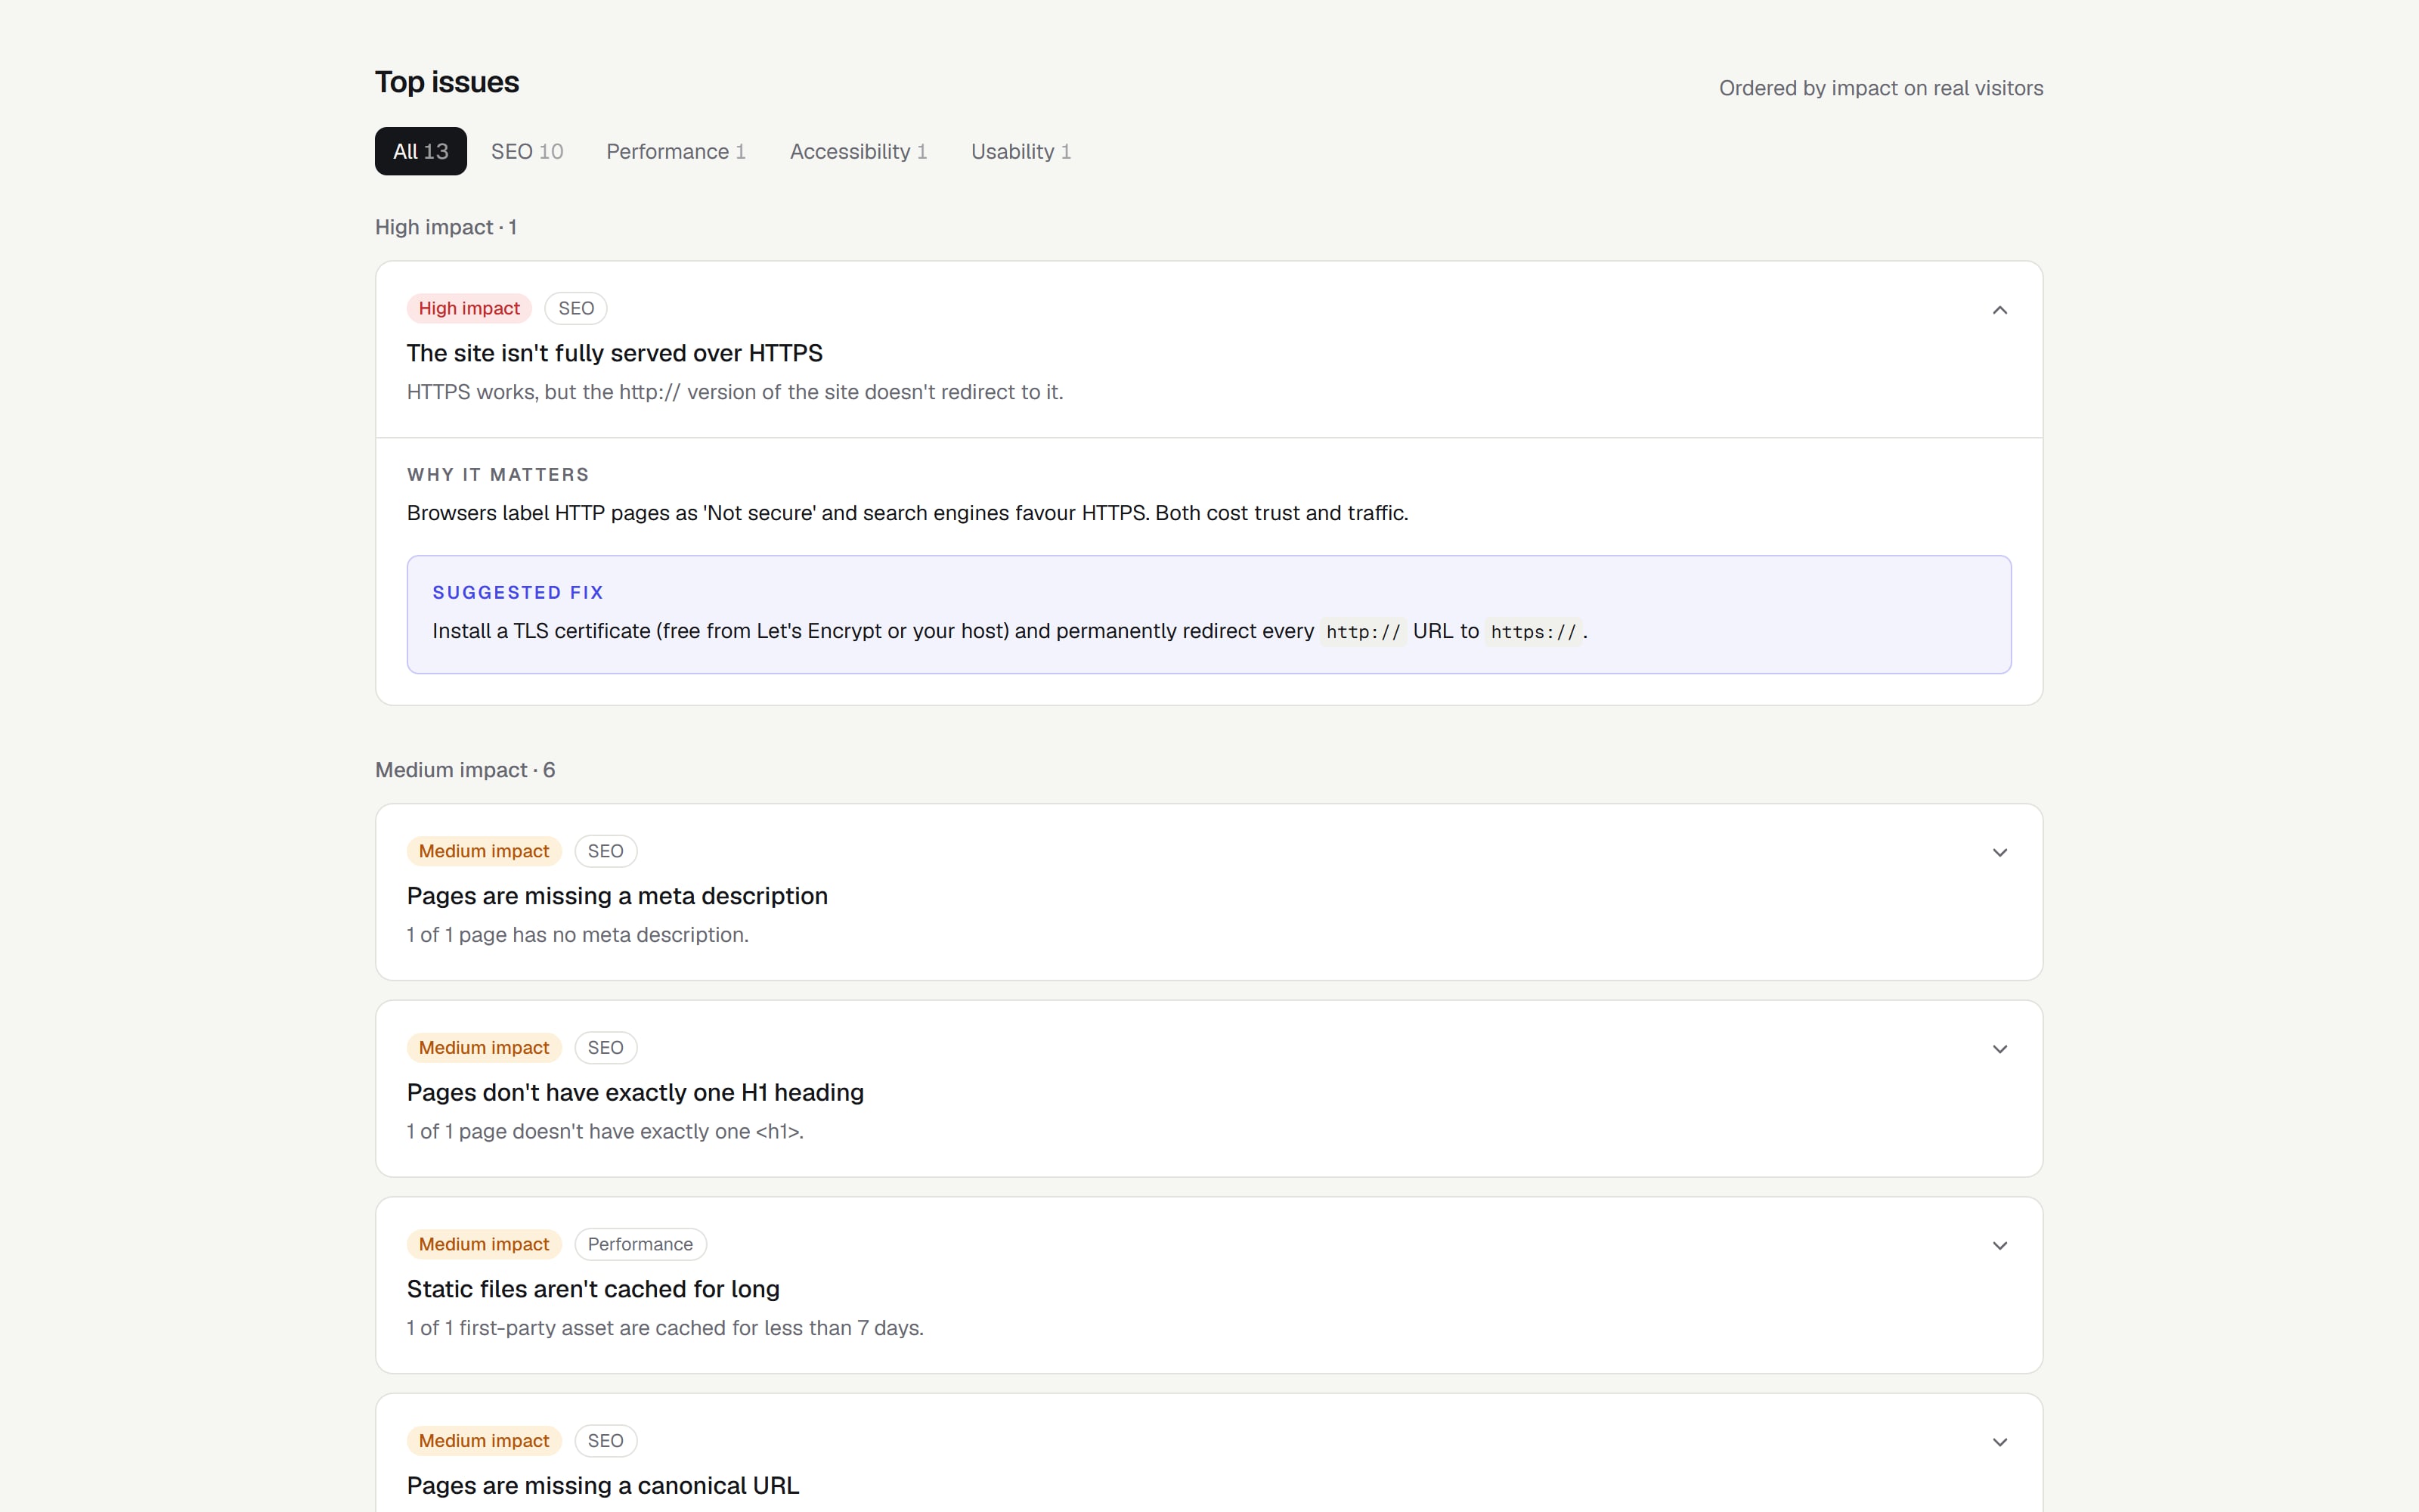Viewport: 2419px width, 1512px height.
Task: Click the 'Suggested fix' heading
Action: (x=518, y=593)
